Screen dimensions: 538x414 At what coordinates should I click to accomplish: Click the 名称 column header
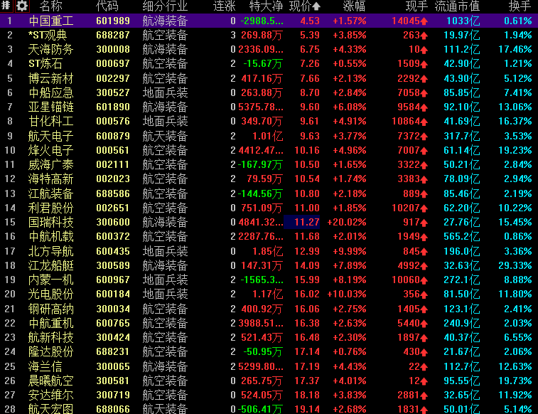(50, 6)
